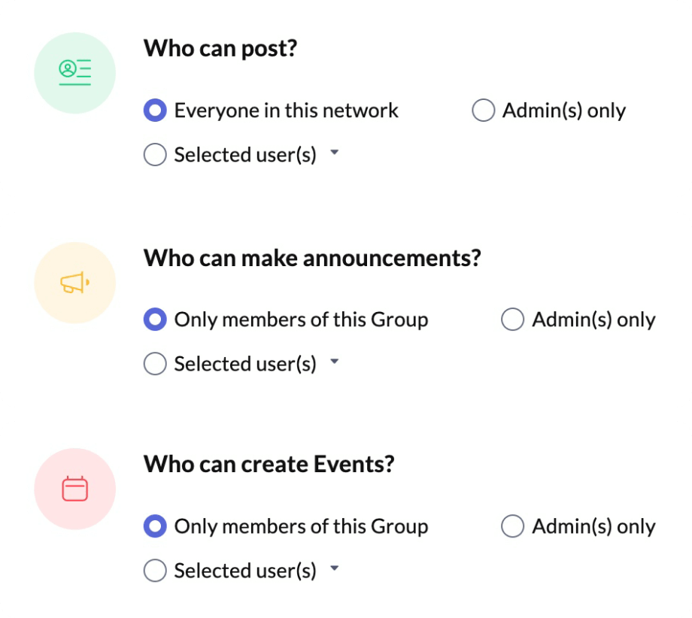692x618 pixels.
Task: Click the 'Who can create Events?' heading
Action: point(269,464)
